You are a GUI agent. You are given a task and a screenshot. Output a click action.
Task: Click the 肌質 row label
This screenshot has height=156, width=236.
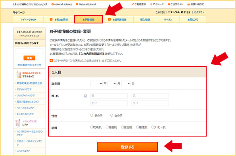click(x=54, y=128)
